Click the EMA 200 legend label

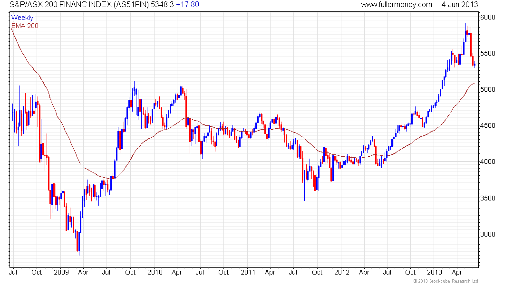tap(25, 26)
